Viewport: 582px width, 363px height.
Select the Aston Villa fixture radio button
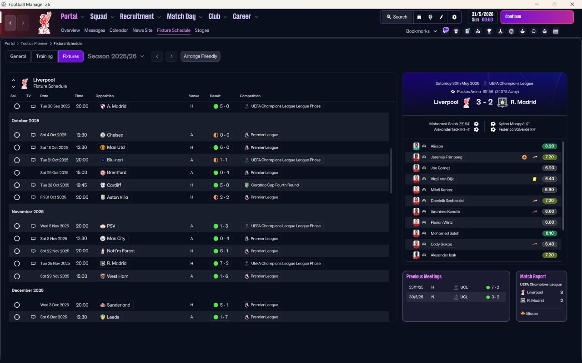[x=17, y=197]
